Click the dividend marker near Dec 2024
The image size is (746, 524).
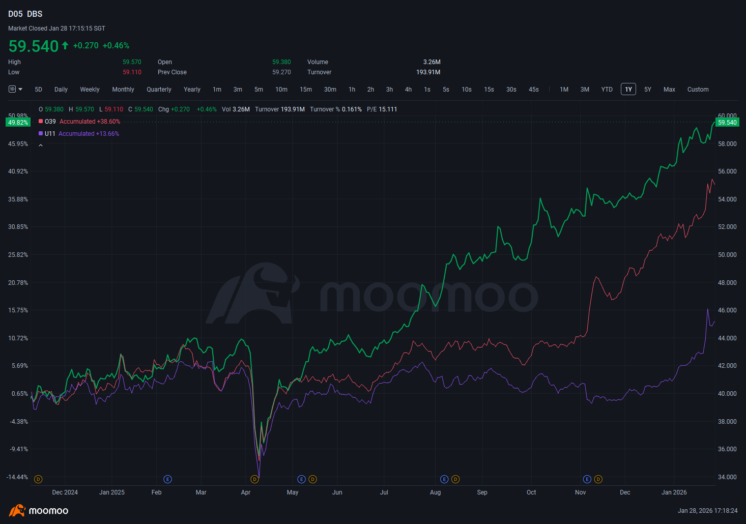point(38,479)
